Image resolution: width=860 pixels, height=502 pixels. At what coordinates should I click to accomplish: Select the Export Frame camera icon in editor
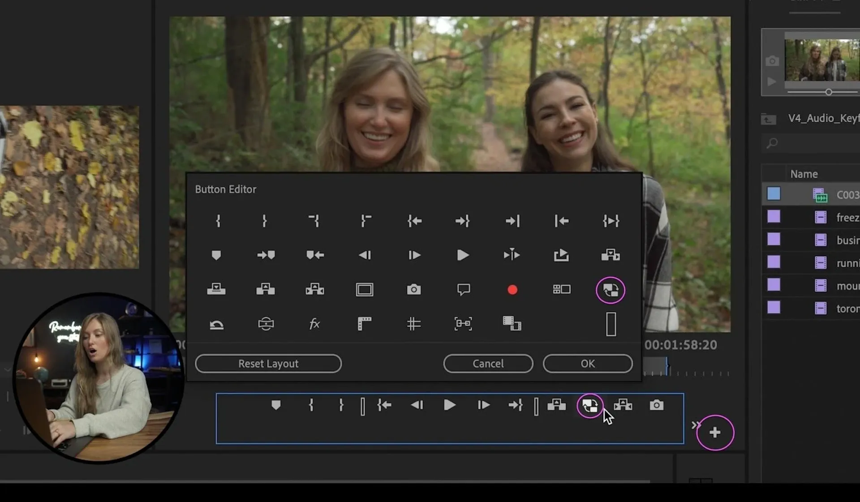click(x=413, y=290)
